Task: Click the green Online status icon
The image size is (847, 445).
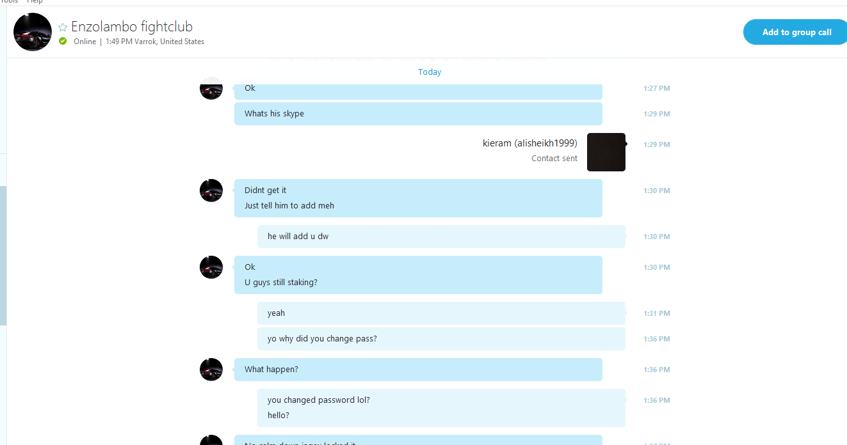Action: coord(63,41)
